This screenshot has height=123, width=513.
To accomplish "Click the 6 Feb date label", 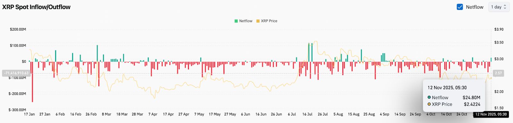I will click(60, 114).
